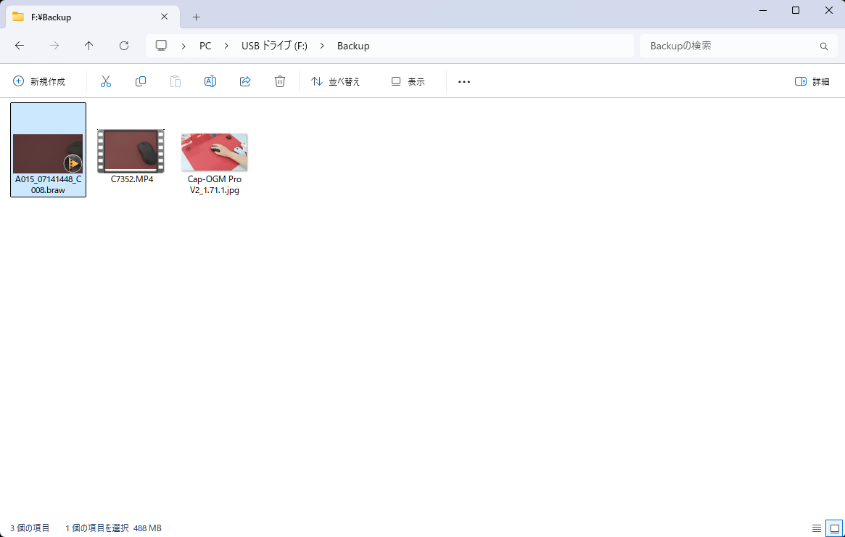845x537 pixels.
Task: Open the 並べ替え sort menu
Action: pos(335,81)
